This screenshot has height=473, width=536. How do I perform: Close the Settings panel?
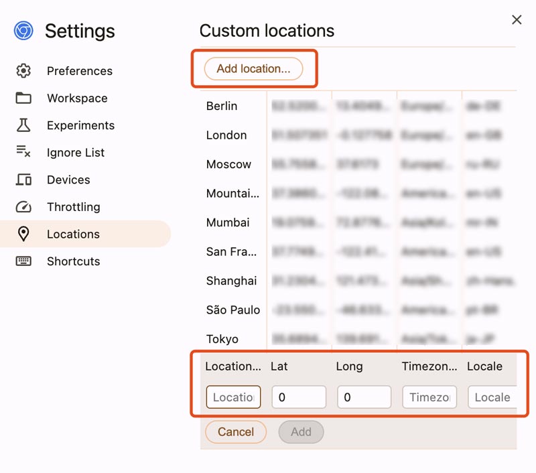point(517,20)
